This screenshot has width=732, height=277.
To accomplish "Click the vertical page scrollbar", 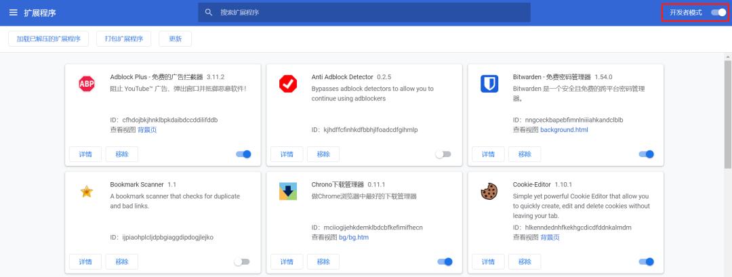I will click(x=728, y=114).
